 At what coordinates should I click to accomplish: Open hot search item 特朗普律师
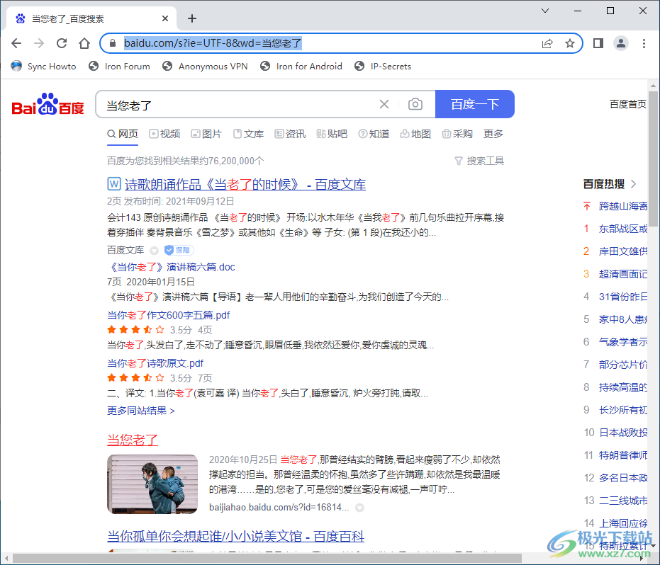[623, 455]
